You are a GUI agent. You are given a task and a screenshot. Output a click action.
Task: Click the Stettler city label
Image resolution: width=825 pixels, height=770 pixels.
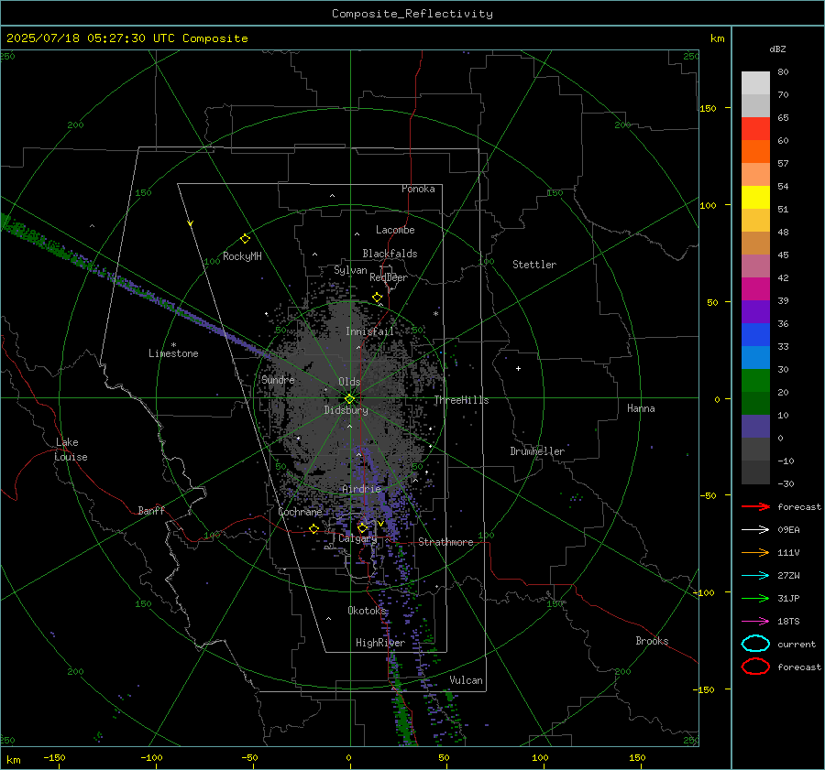(x=534, y=265)
